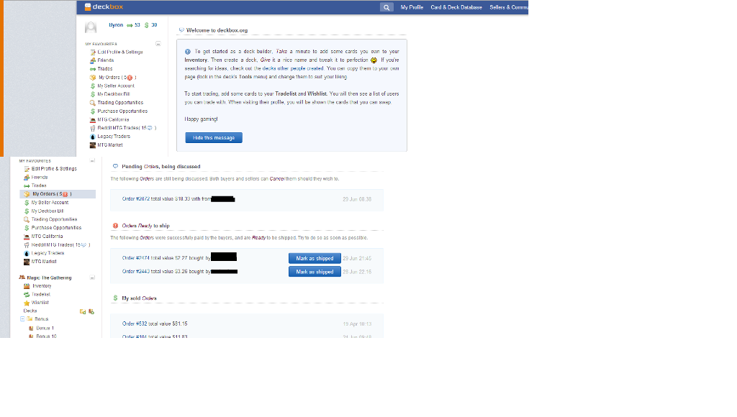Open the Wishlist star item in sidebar
The width and height of the screenshot is (737, 417).
[x=40, y=303]
